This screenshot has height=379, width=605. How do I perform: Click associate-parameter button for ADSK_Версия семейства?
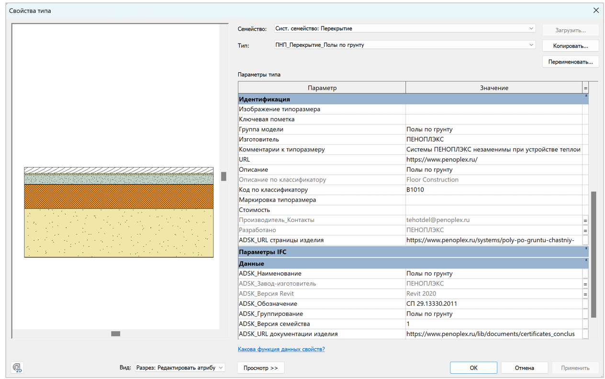585,324
